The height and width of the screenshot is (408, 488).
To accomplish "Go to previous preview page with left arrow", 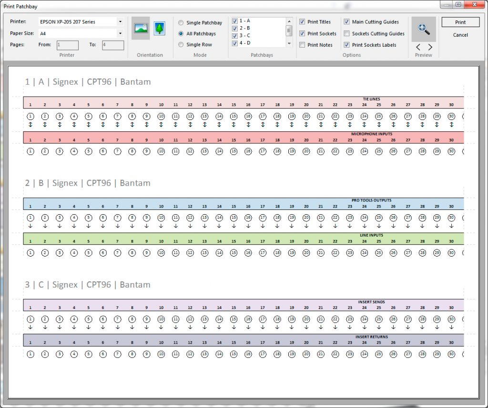I will [x=418, y=47].
